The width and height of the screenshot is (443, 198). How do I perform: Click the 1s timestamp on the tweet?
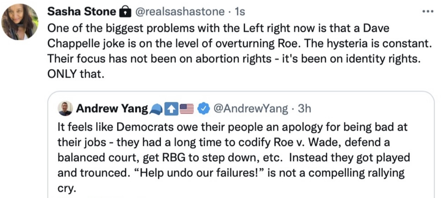240,12
